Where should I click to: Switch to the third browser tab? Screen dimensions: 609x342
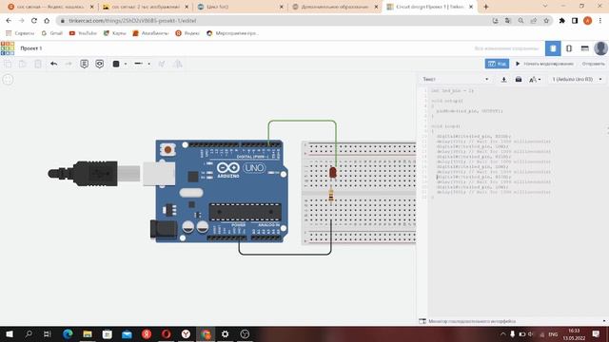click(241, 7)
